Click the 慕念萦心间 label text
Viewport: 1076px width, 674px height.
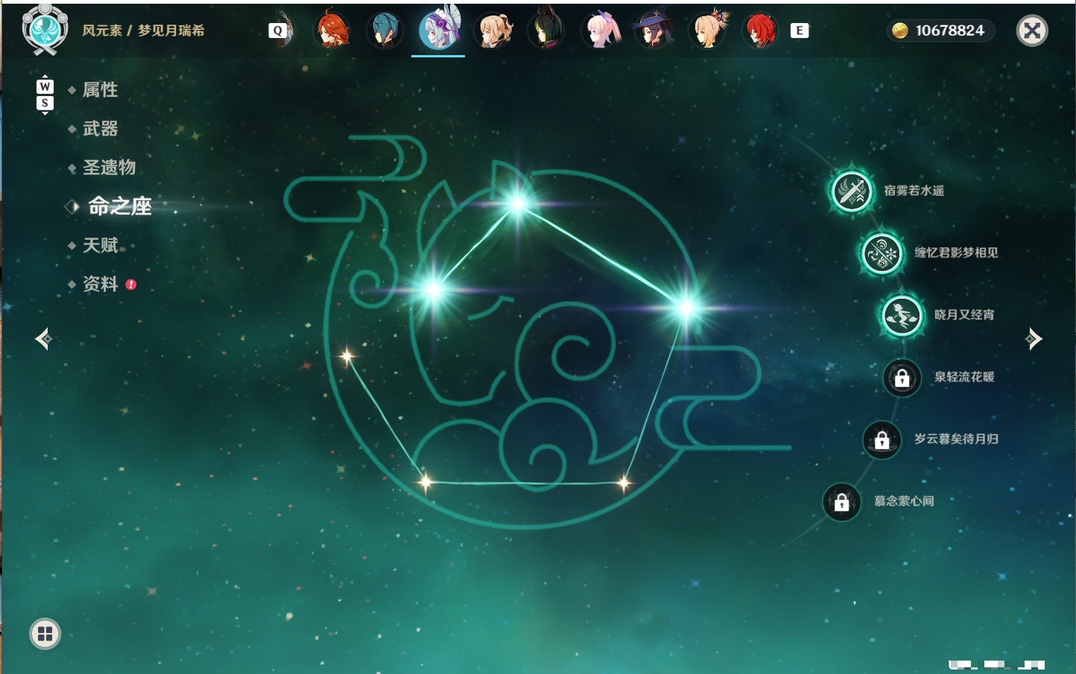click(904, 501)
